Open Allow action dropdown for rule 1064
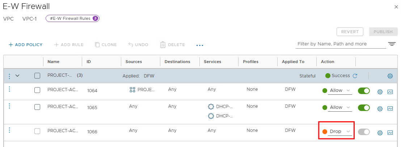This screenshot has height=147, width=401. click(340, 91)
